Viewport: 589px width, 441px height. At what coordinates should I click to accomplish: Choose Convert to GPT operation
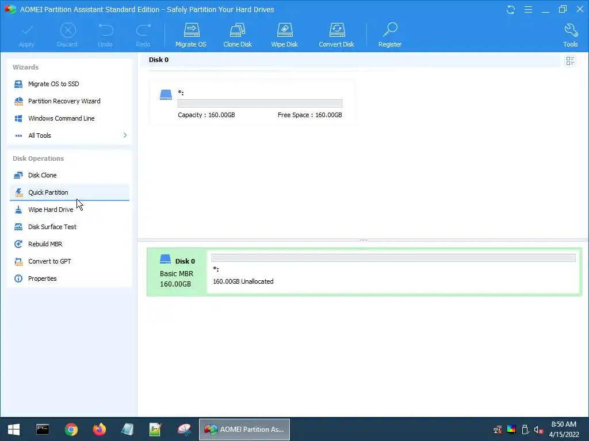click(70, 261)
